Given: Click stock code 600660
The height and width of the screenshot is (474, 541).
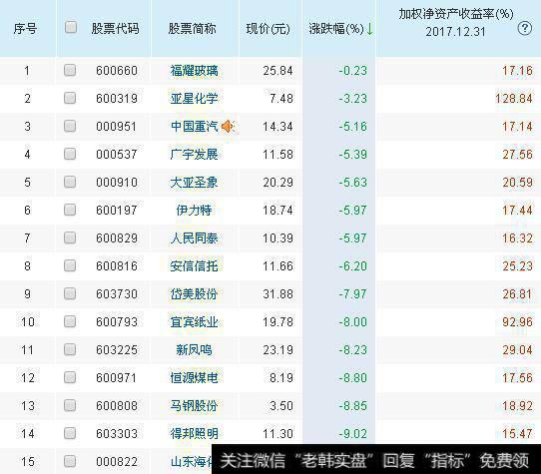Looking at the screenshot, I should pos(117,71).
